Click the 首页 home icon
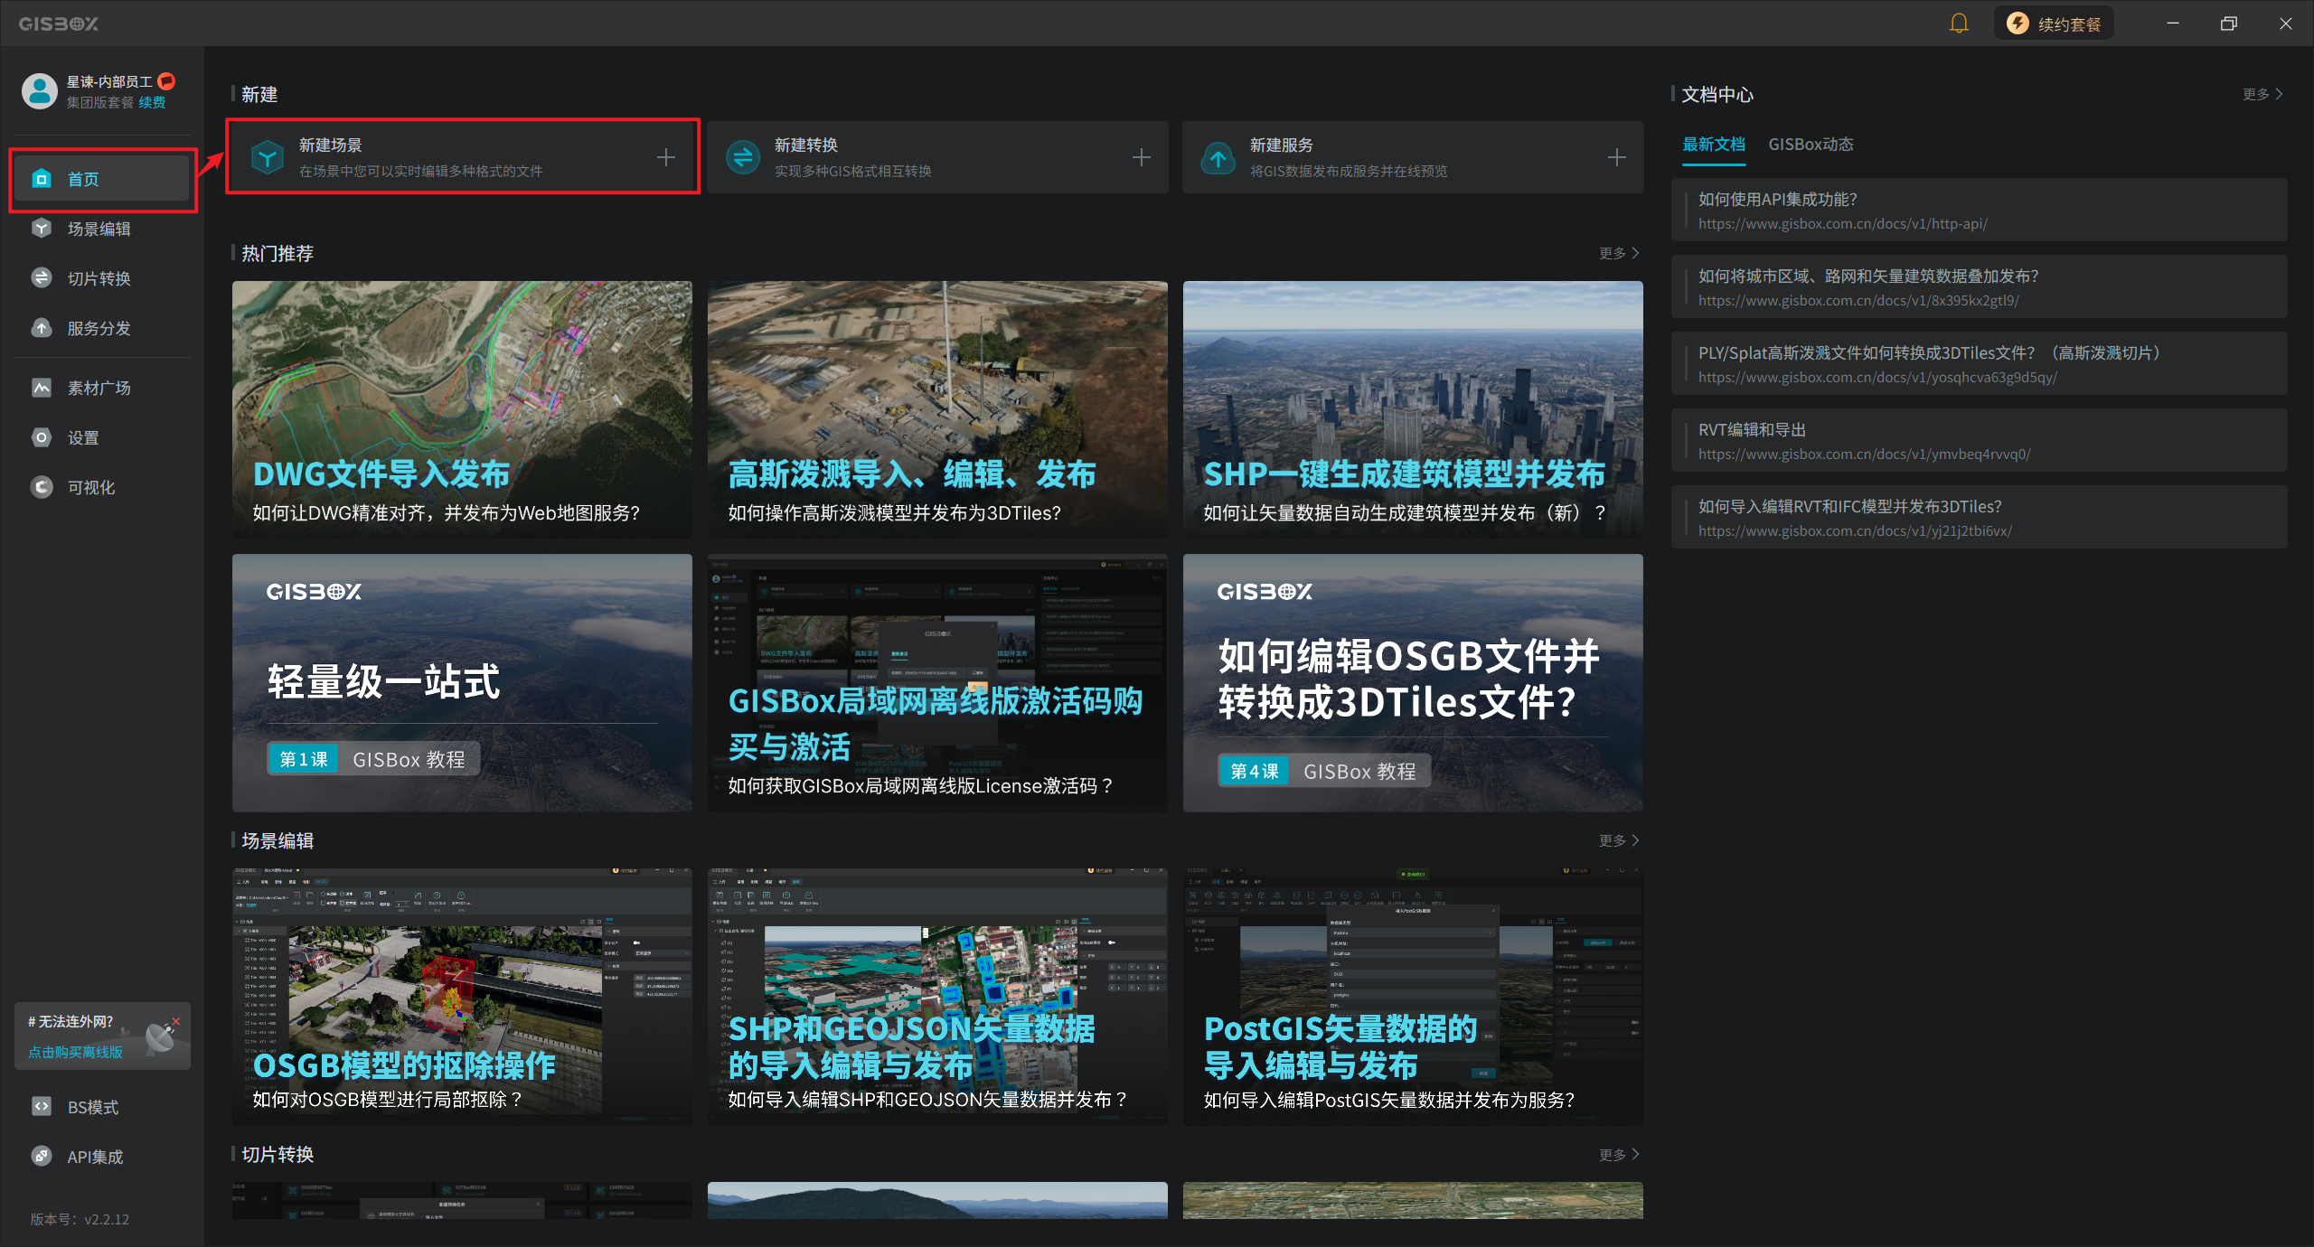This screenshot has width=2314, height=1247. [x=42, y=179]
